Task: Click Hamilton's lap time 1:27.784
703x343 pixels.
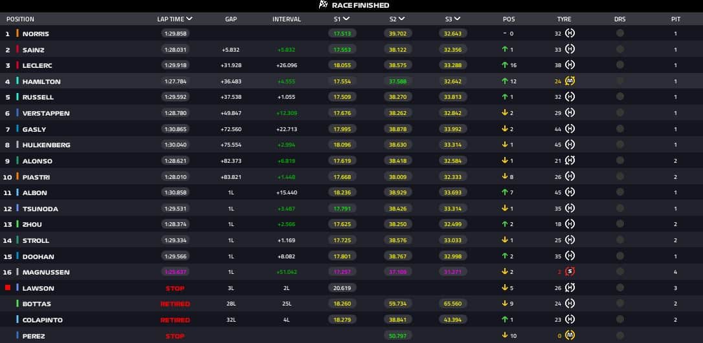Action: coord(175,81)
